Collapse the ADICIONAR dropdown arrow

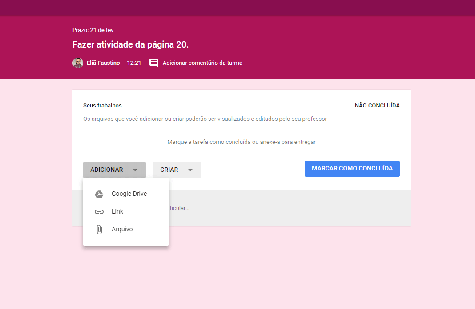tap(135, 170)
